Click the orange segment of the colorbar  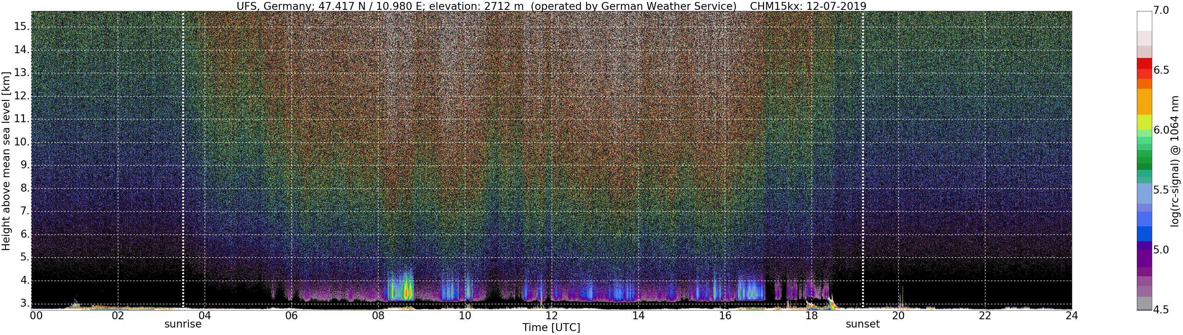[x=1144, y=101]
